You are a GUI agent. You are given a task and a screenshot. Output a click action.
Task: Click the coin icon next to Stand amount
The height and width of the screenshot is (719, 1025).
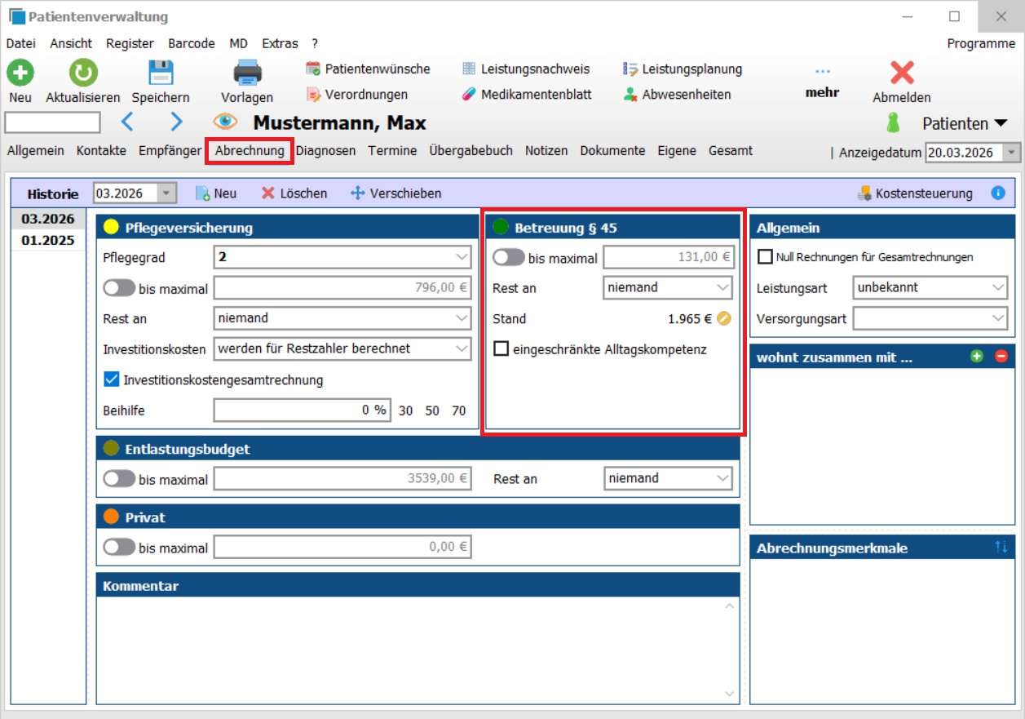point(724,319)
